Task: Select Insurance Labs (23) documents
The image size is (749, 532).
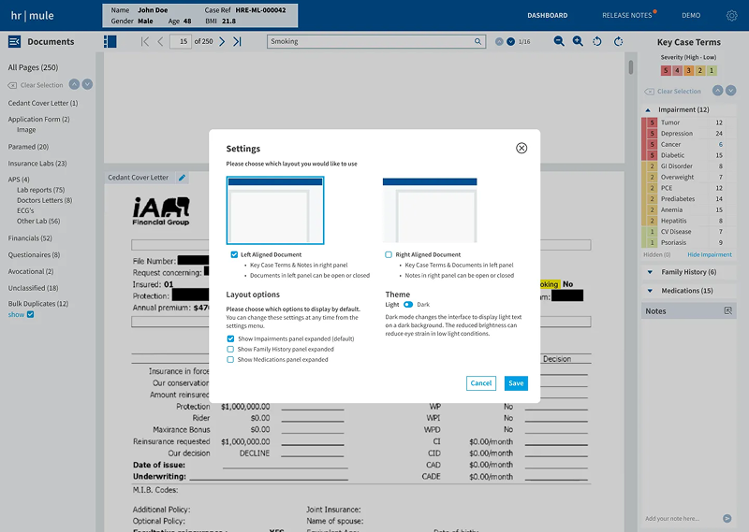Action: (x=37, y=164)
